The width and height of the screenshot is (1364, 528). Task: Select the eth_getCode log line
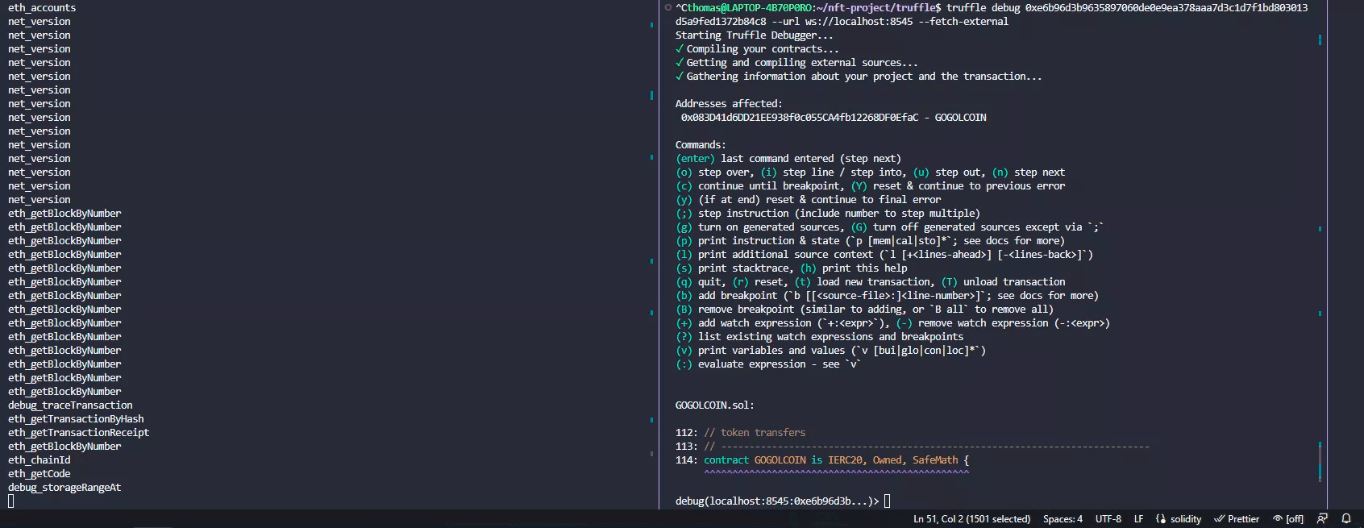pos(40,474)
